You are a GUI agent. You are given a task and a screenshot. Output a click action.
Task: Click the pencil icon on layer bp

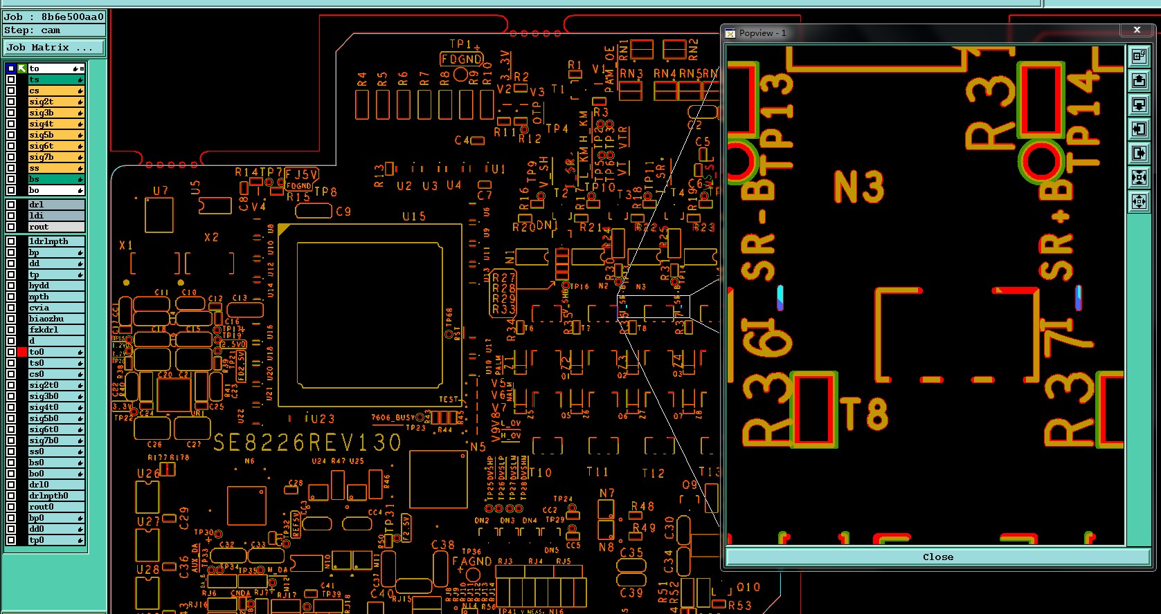click(x=80, y=252)
